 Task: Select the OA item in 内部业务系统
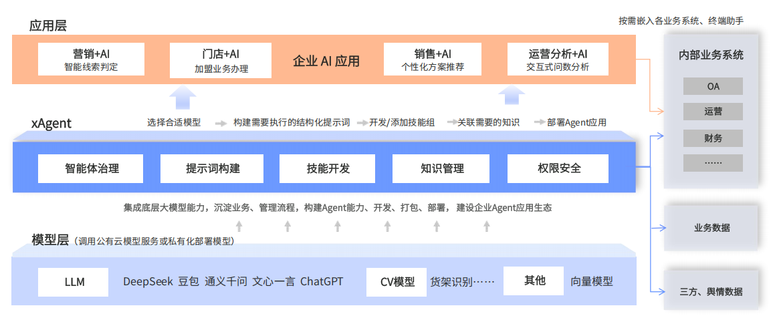point(713,86)
